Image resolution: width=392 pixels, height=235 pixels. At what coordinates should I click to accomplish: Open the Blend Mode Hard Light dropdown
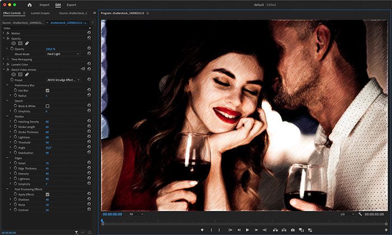pos(63,54)
